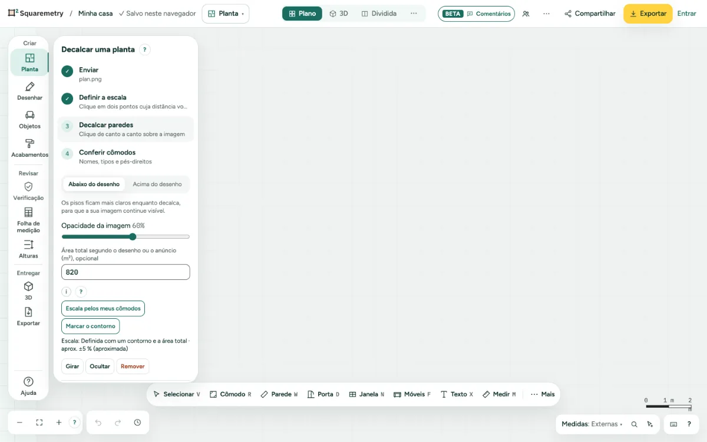Click the keyboard shortcuts icon
707x442 pixels.
[673, 424]
